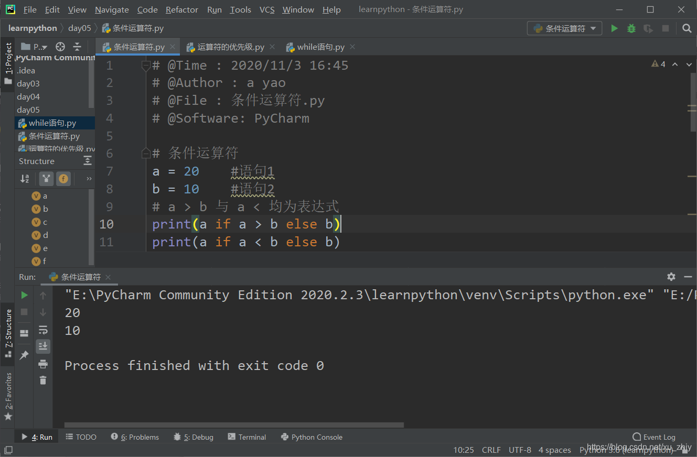Run the script with the green toolbar Run icon

coord(614,28)
